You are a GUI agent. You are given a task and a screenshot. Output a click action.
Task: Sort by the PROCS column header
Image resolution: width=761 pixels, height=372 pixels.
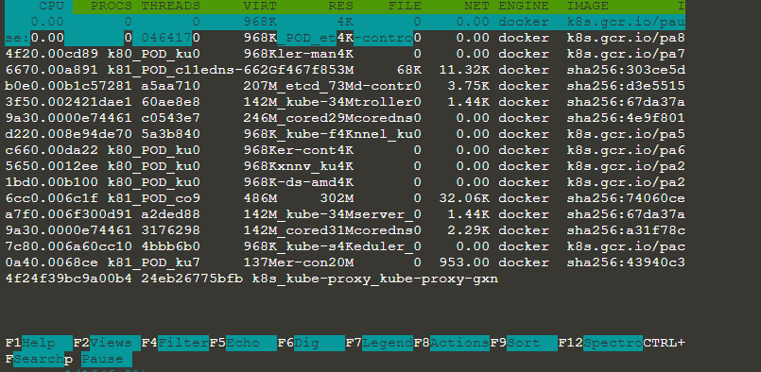[x=112, y=7]
